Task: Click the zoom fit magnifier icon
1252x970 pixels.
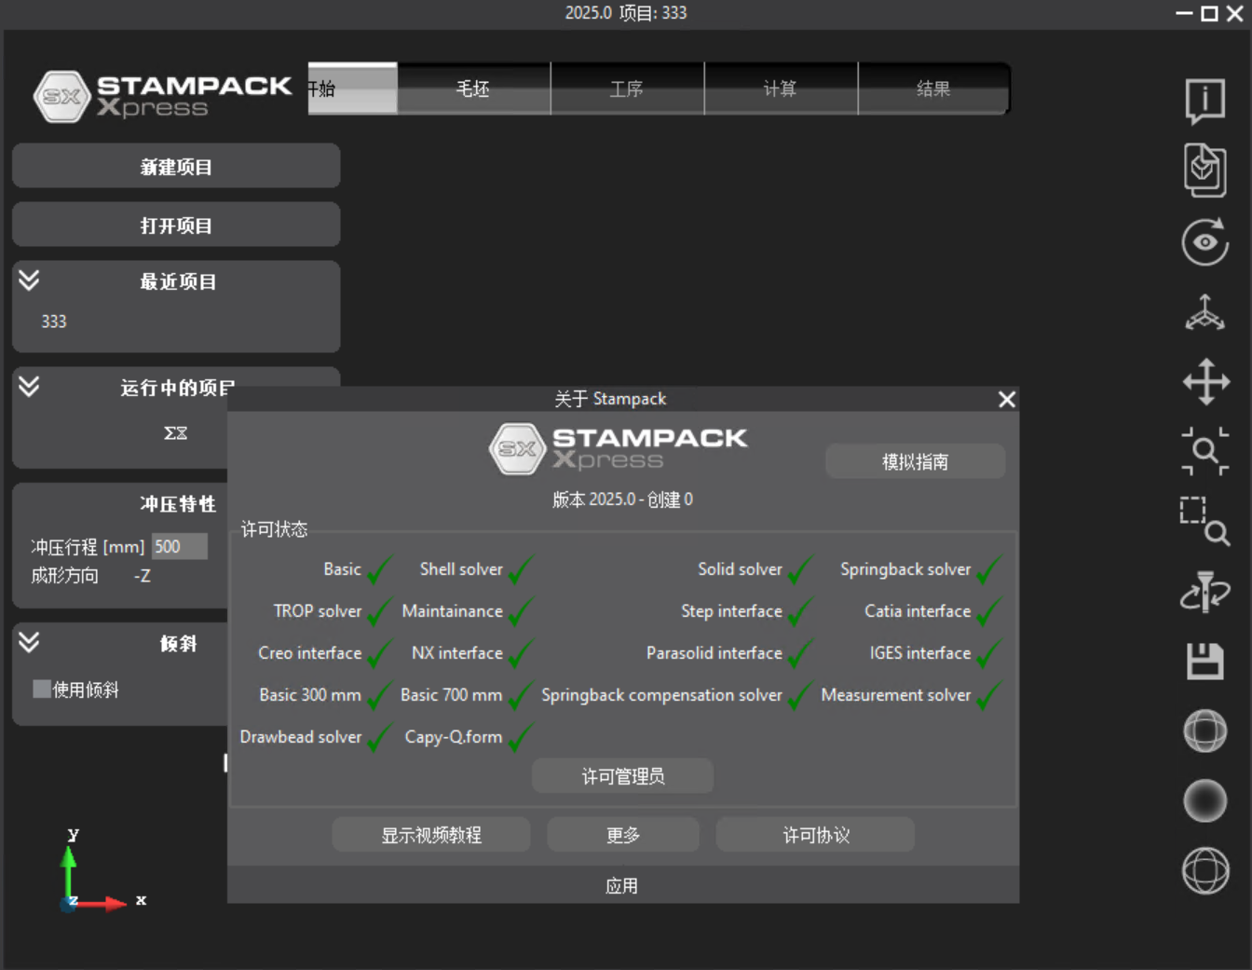Action: (1205, 452)
